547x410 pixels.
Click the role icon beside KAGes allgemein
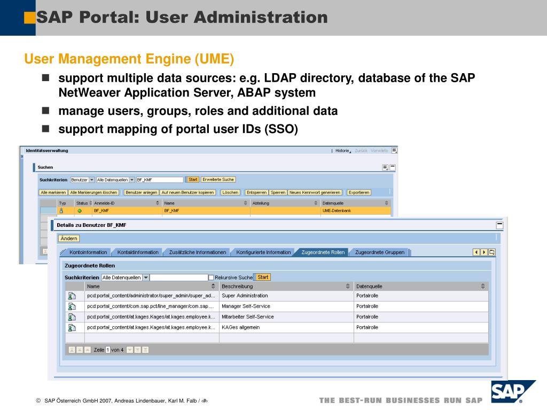click(72, 328)
